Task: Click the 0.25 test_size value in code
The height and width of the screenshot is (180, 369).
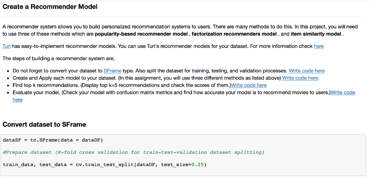Action: pyautogui.click(x=197, y=165)
